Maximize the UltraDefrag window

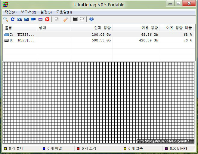(178, 4)
